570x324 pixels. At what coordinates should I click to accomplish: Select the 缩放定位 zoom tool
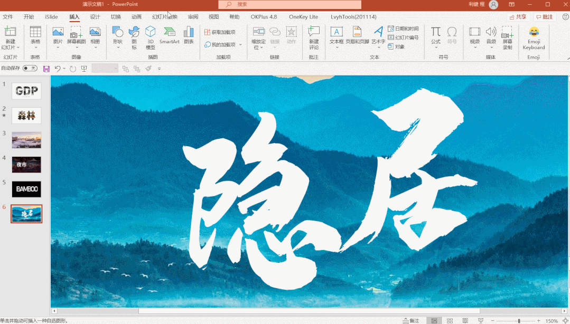click(x=258, y=38)
